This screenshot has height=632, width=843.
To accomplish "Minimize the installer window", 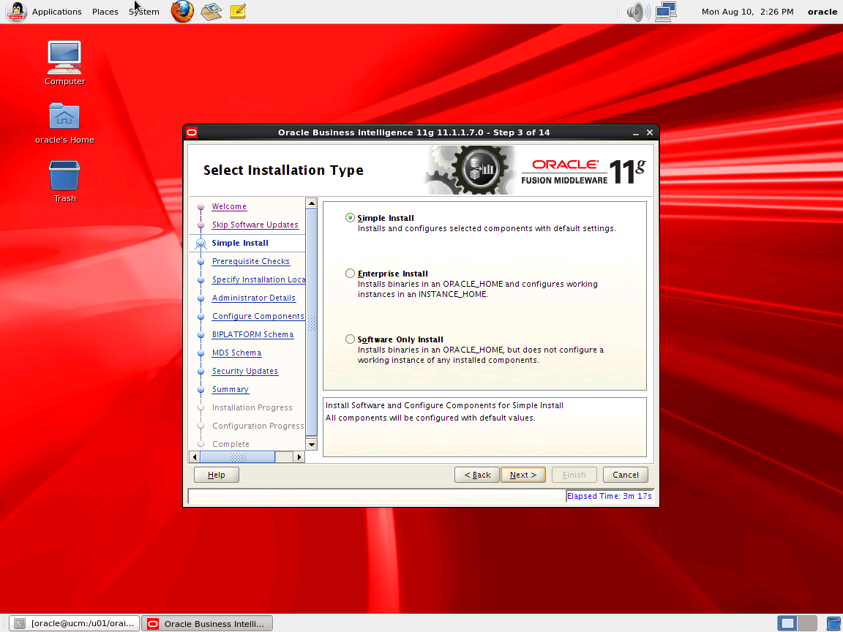I will coord(635,132).
